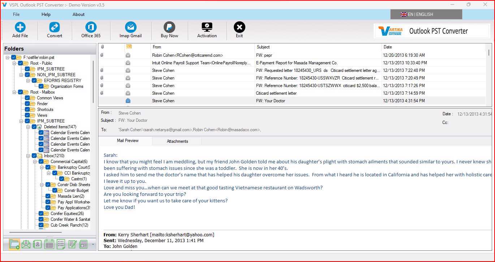Select the Cub Creek Ranch(12) folder
495x262 pixels.
pos(69,225)
